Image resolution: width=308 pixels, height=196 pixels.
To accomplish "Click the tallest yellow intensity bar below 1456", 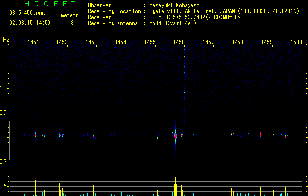I will tap(176, 186).
